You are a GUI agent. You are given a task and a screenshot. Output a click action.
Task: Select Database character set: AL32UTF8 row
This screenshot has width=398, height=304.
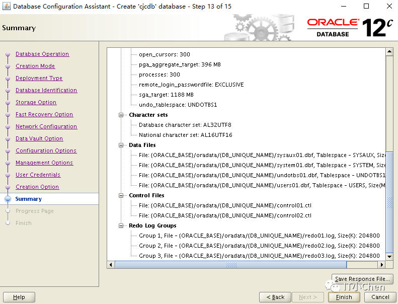[185, 125]
